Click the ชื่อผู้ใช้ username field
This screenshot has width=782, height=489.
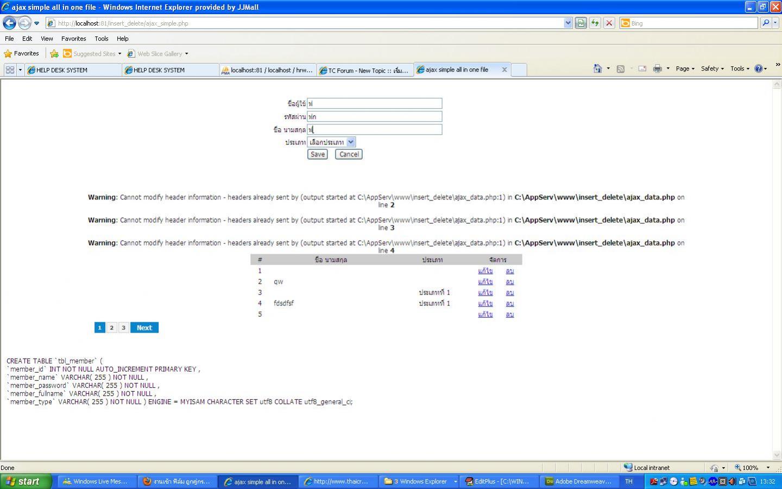pyautogui.click(x=374, y=103)
